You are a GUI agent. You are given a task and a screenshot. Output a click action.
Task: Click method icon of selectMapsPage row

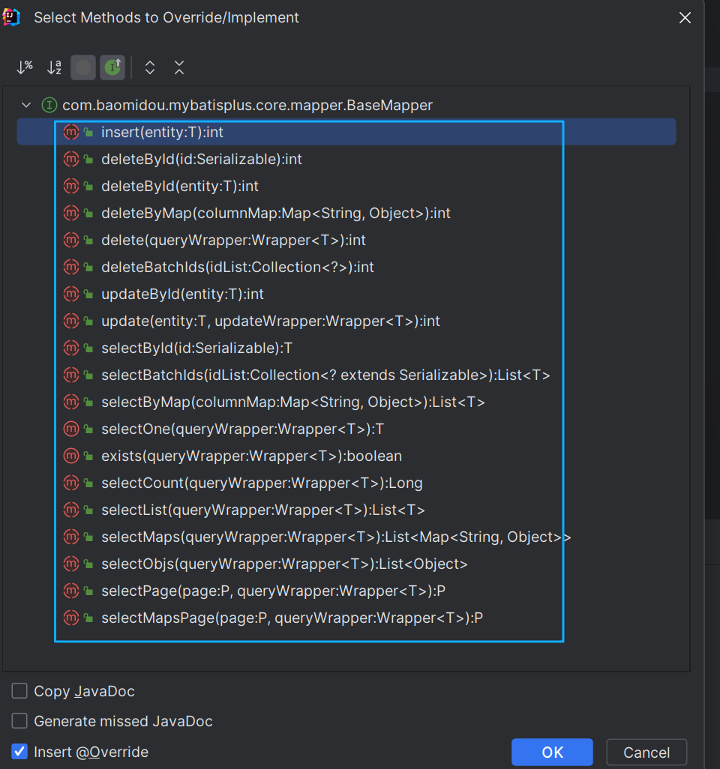pyautogui.click(x=71, y=618)
